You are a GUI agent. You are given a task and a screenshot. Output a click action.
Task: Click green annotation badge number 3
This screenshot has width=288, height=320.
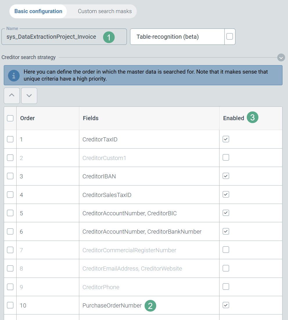(252, 118)
